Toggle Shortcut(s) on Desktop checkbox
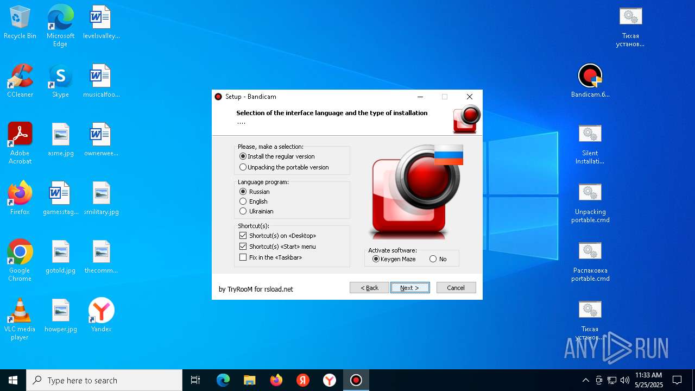The image size is (695, 391). (277, 236)
